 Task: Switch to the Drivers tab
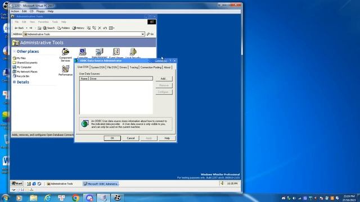tap(123, 67)
